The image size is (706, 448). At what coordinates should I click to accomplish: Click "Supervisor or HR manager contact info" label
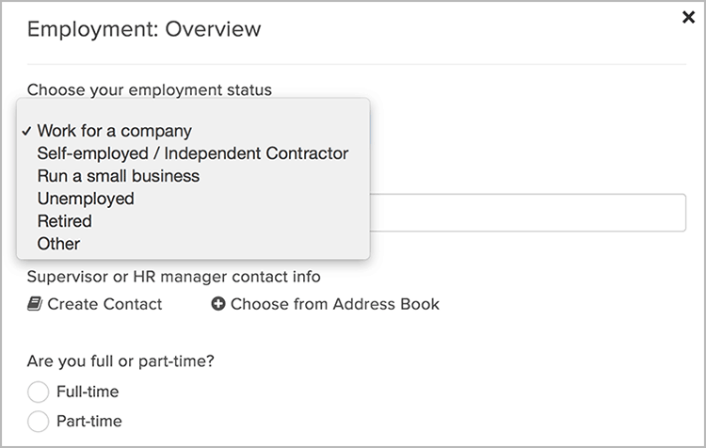174,277
